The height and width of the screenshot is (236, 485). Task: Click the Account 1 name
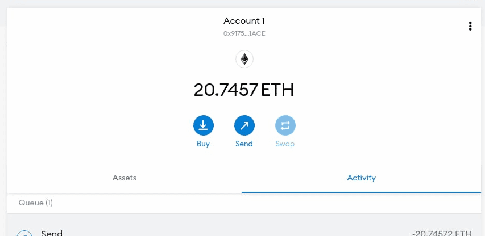click(244, 21)
